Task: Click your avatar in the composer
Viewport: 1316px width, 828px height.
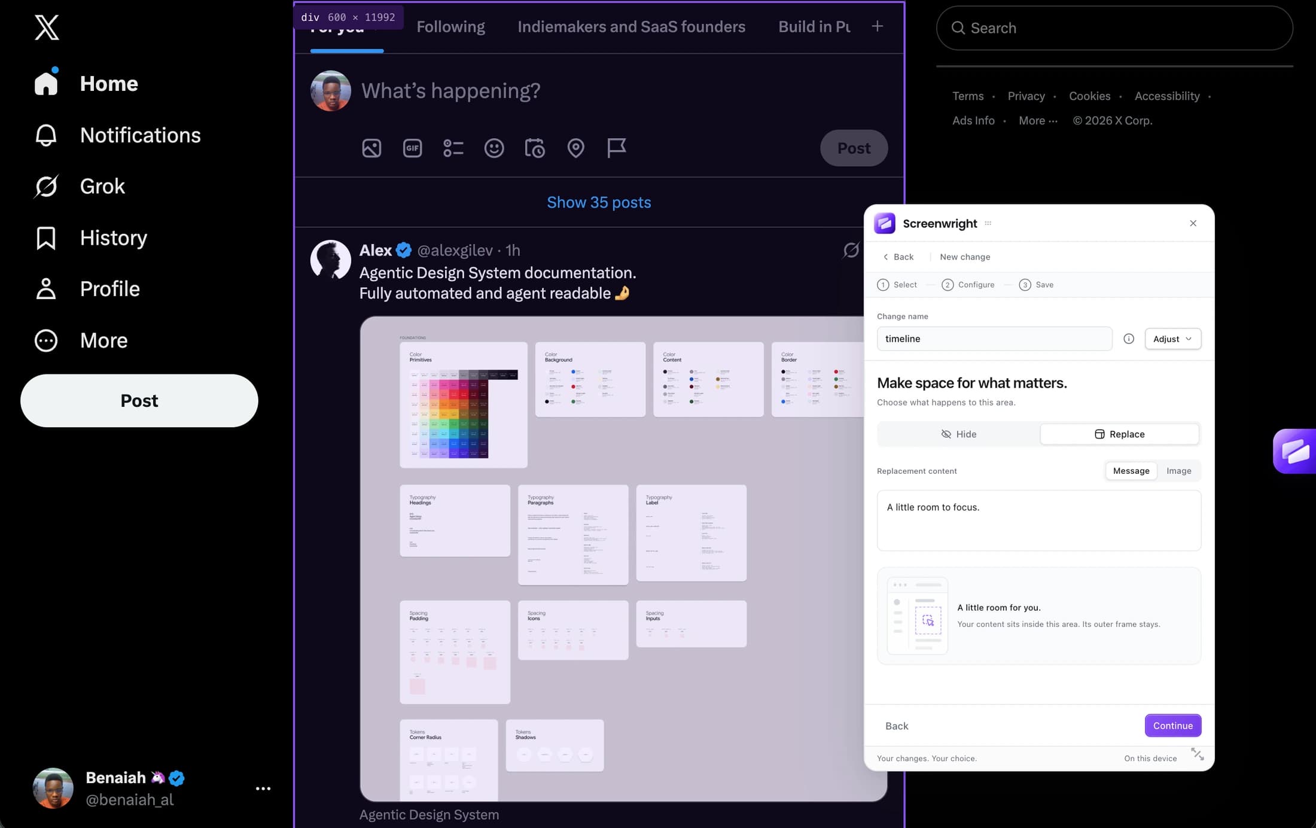Action: click(330, 91)
